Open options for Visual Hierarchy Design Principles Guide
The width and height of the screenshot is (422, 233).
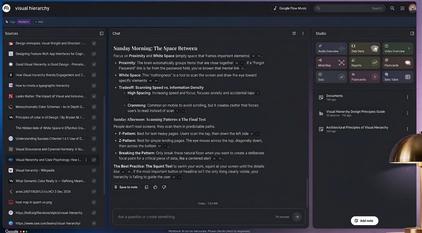(x=408, y=113)
